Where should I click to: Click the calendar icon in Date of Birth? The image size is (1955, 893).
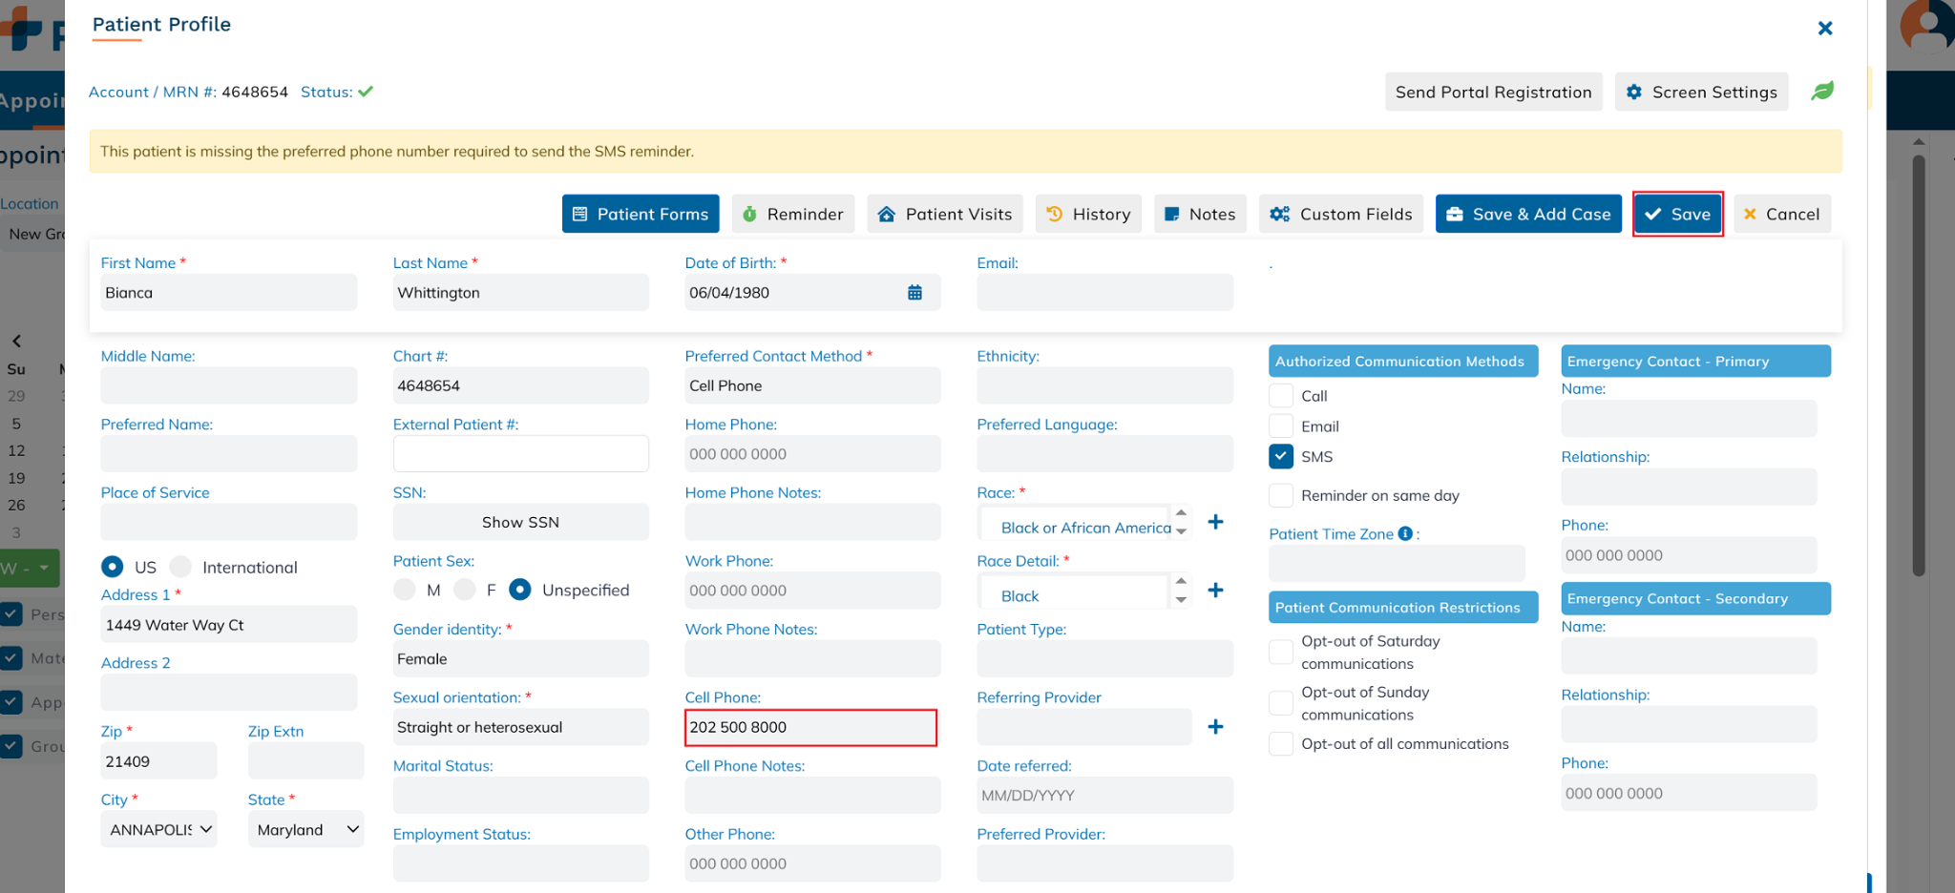coord(914,293)
